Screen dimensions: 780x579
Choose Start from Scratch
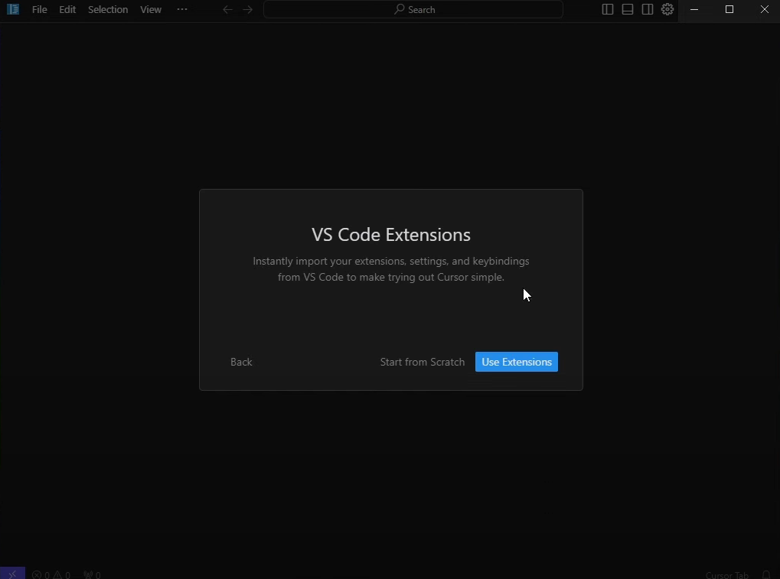point(423,362)
